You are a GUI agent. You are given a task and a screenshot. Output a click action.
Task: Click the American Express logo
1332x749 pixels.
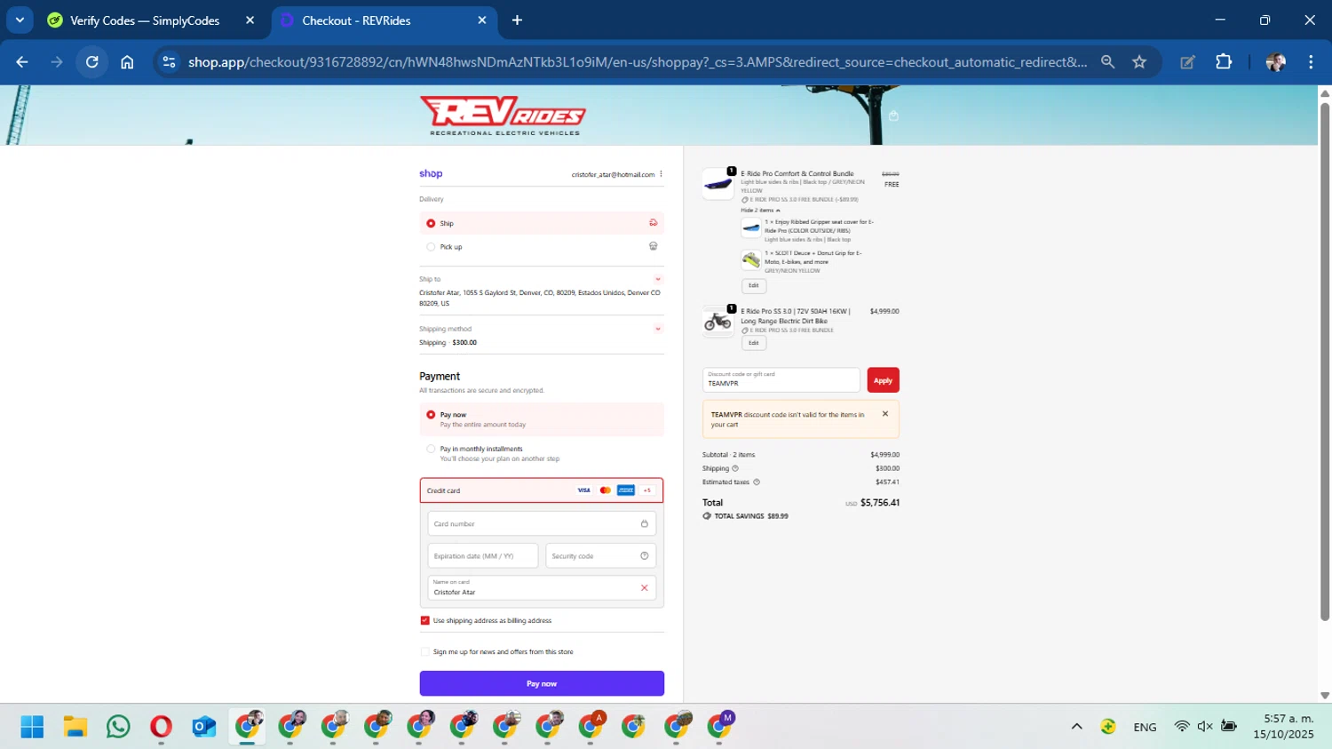point(626,490)
